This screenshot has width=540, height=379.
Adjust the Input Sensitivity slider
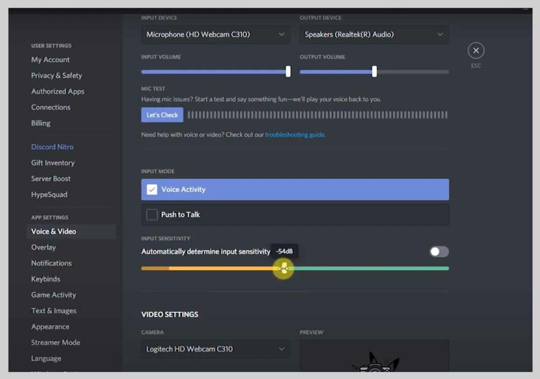[x=283, y=268]
